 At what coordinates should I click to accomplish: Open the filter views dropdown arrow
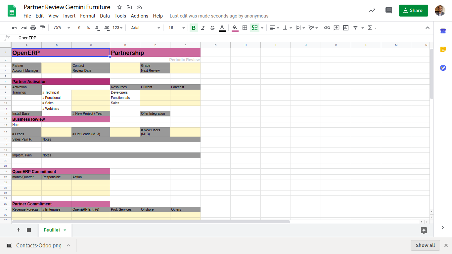coord(363,28)
